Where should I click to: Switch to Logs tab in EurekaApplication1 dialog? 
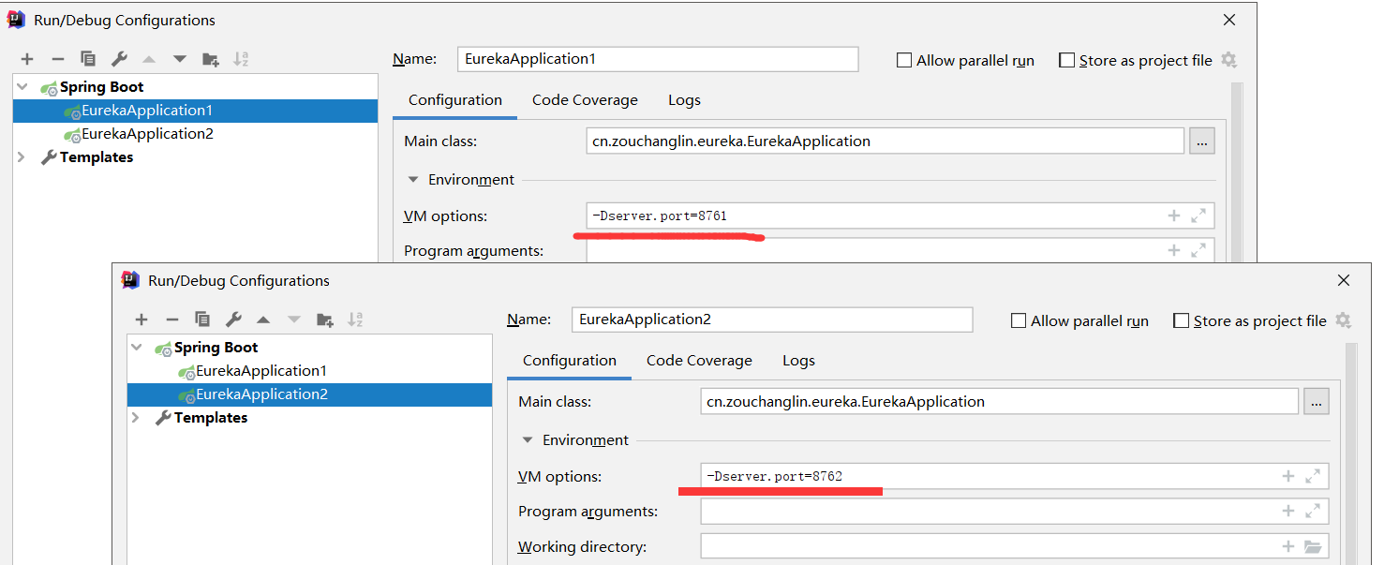click(x=684, y=100)
